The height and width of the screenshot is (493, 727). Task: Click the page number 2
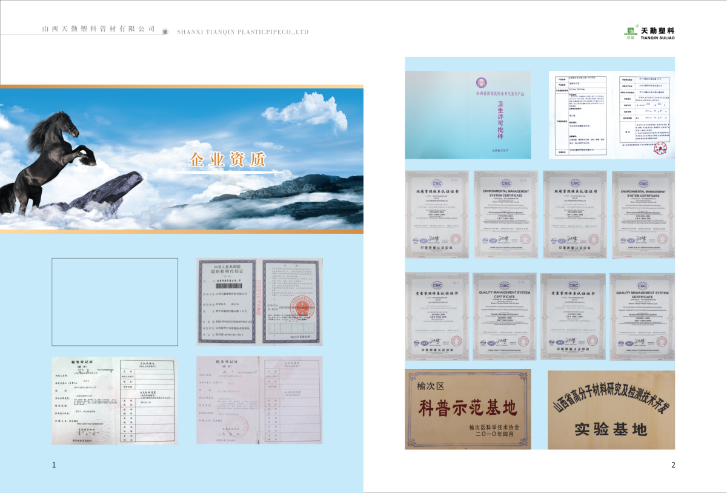point(673,465)
